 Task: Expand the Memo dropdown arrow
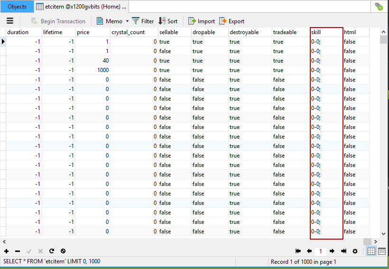coord(127,21)
